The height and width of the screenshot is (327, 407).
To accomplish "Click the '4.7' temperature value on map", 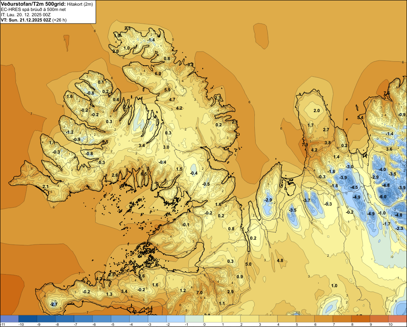I will click(172, 100).
